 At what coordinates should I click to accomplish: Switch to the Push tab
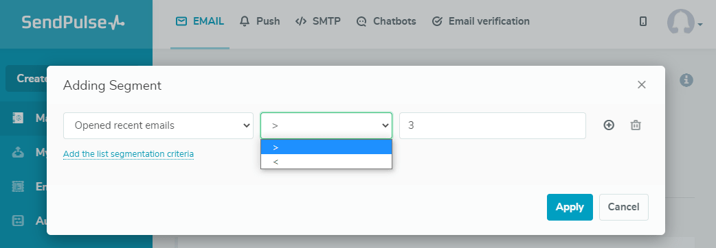coord(259,21)
